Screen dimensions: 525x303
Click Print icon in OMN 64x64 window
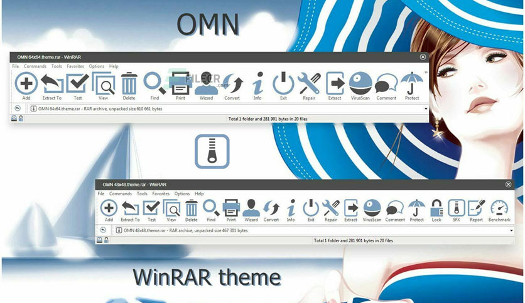(x=180, y=83)
